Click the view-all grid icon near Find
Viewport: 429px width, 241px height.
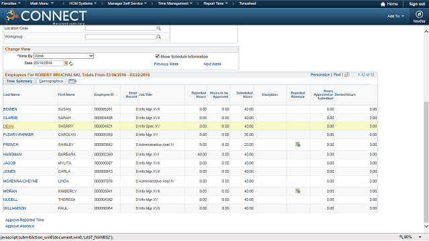pos(347,74)
